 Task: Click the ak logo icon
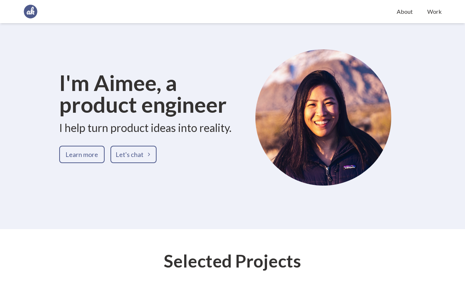(31, 12)
